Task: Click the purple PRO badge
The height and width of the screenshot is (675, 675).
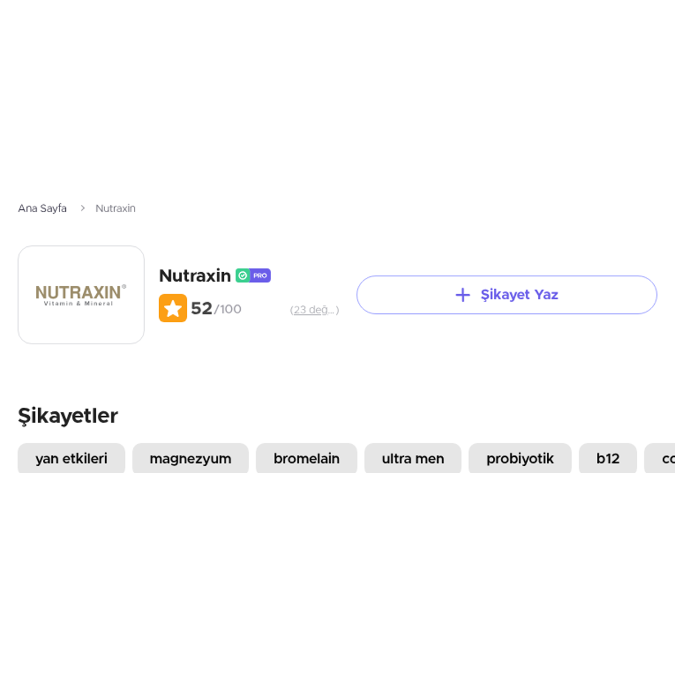Action: [260, 276]
